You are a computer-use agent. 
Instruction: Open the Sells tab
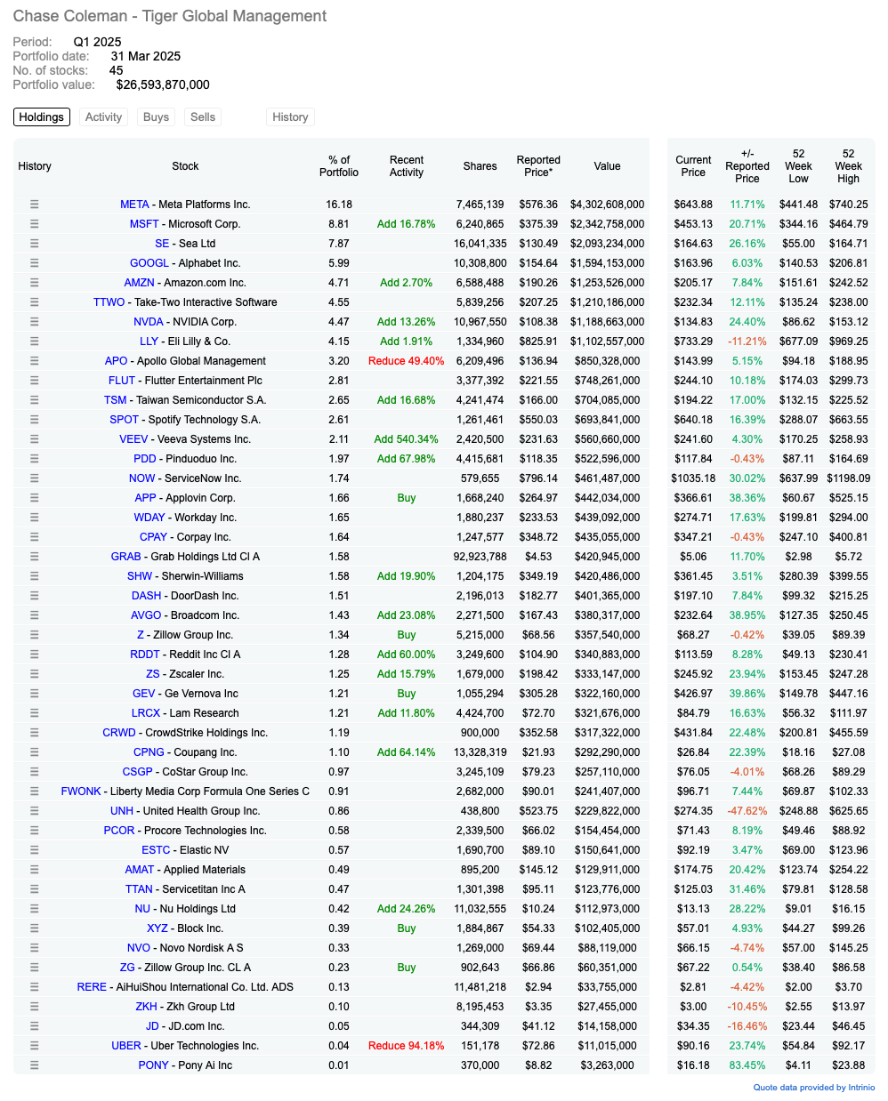coord(203,117)
